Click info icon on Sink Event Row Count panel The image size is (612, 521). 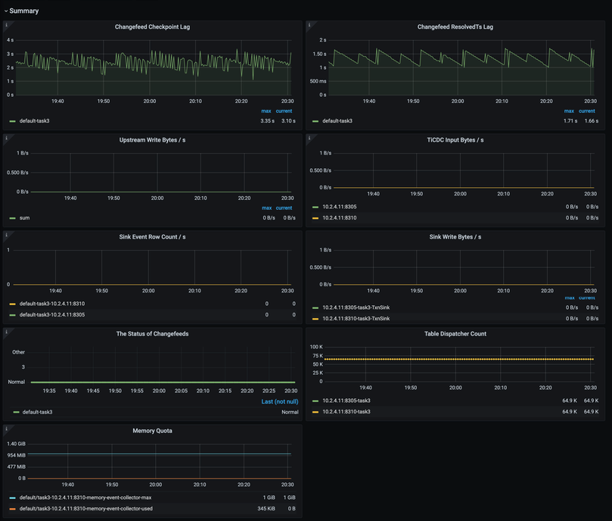click(7, 236)
